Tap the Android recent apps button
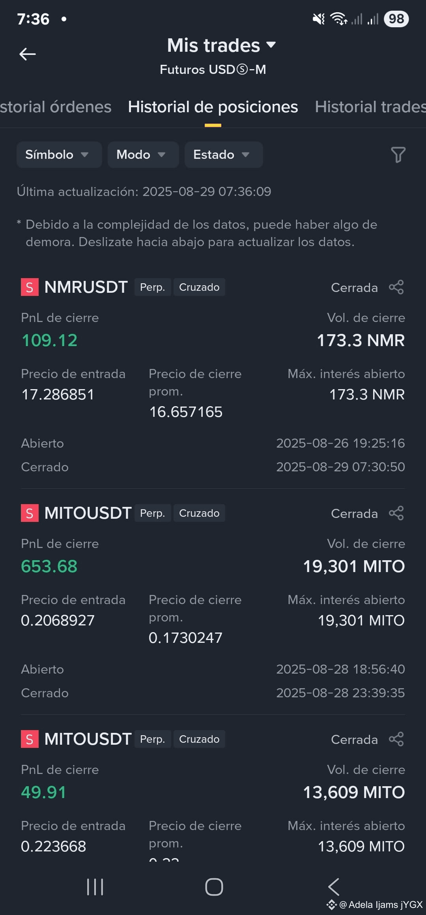 pos(95,887)
